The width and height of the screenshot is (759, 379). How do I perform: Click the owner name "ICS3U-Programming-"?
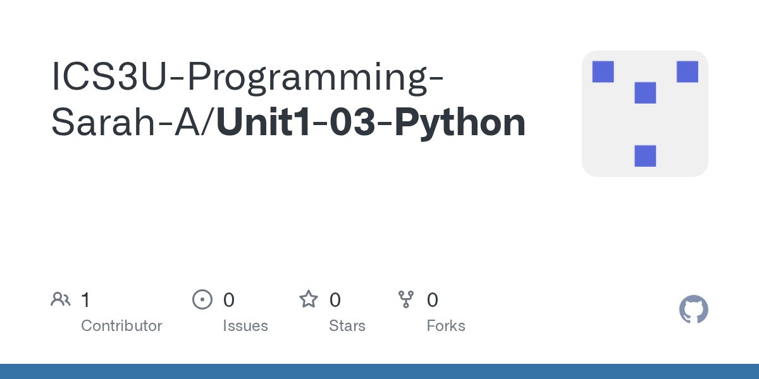tap(247, 79)
